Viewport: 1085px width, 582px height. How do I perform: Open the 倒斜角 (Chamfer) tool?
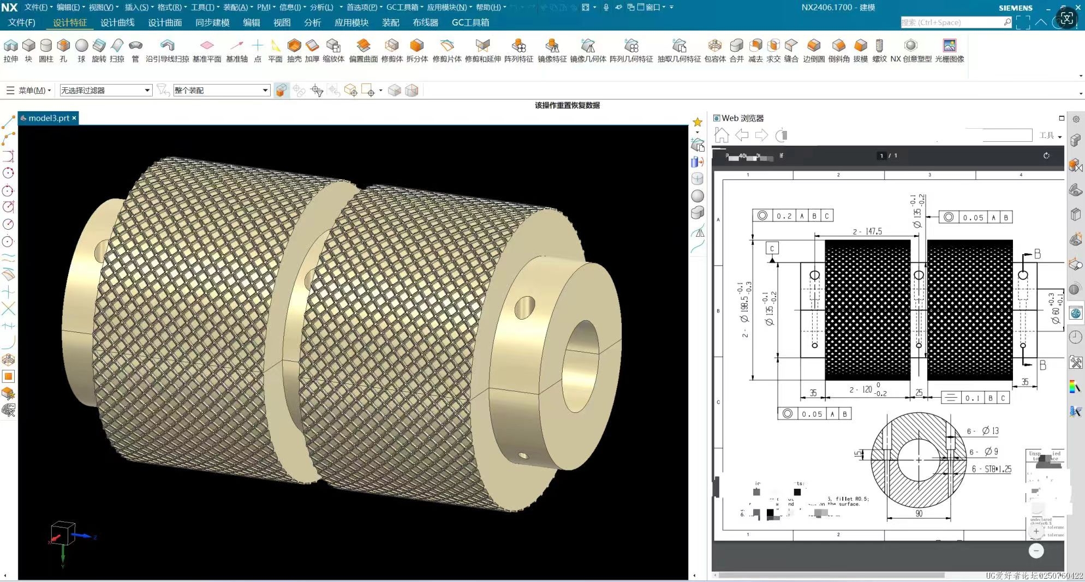pyautogui.click(x=839, y=50)
